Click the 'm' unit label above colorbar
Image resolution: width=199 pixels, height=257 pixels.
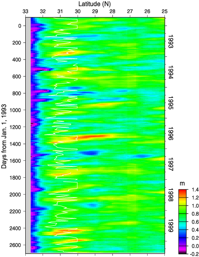(x=182, y=184)
